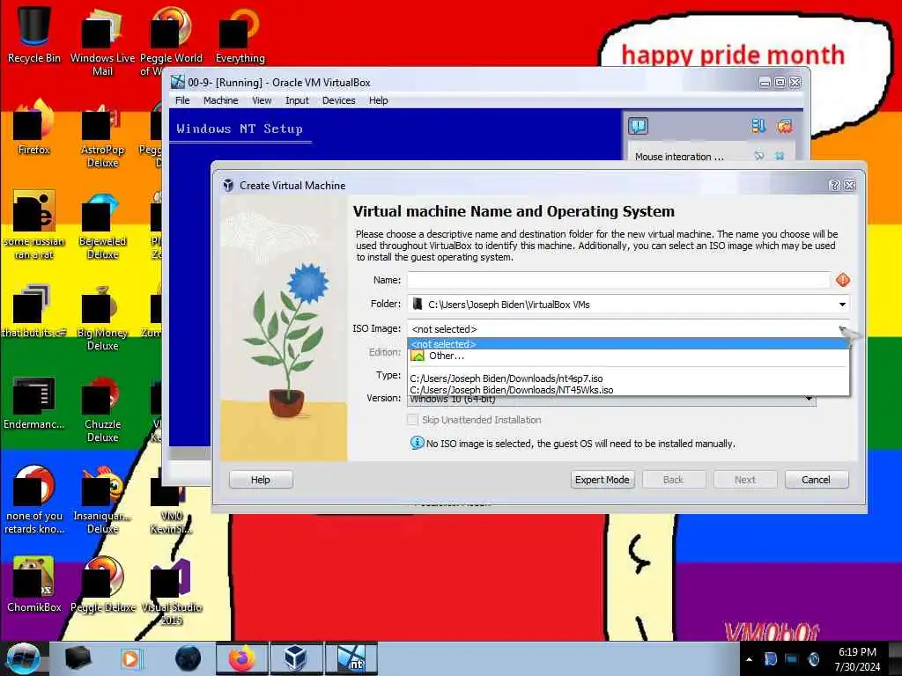Open Peggle Deluxe desktop icon

point(102,584)
